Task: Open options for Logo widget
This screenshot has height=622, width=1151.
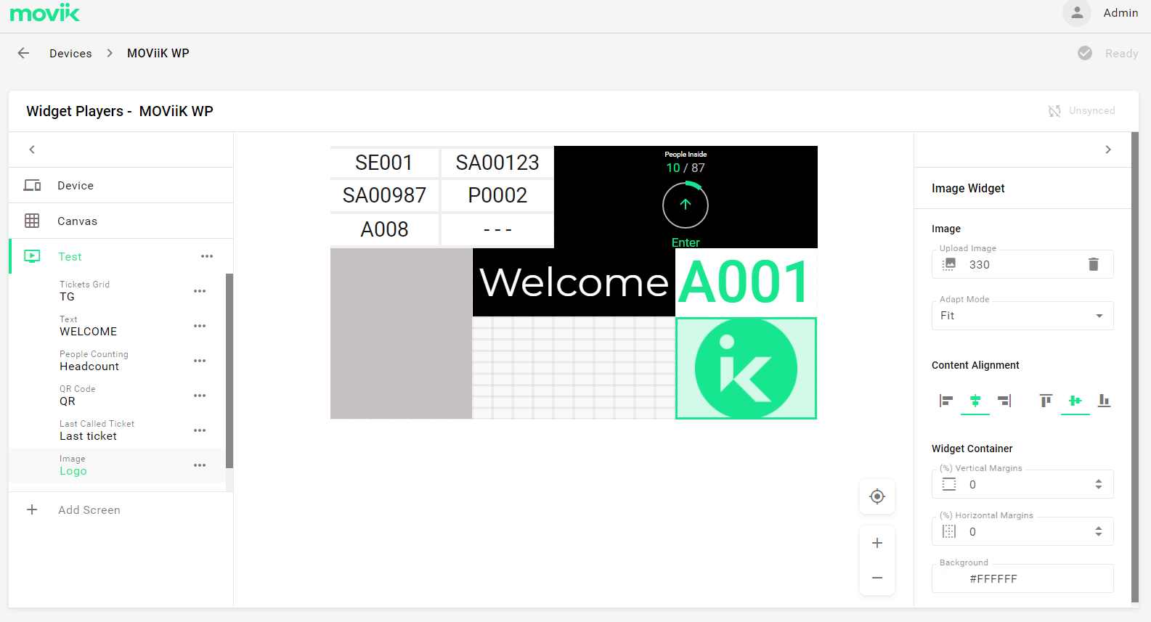Action: coord(200,465)
